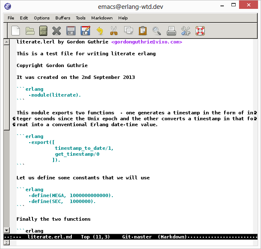Click the Save As floppy with pencil icon
The width and height of the screenshot is (261, 249).
(86, 31)
